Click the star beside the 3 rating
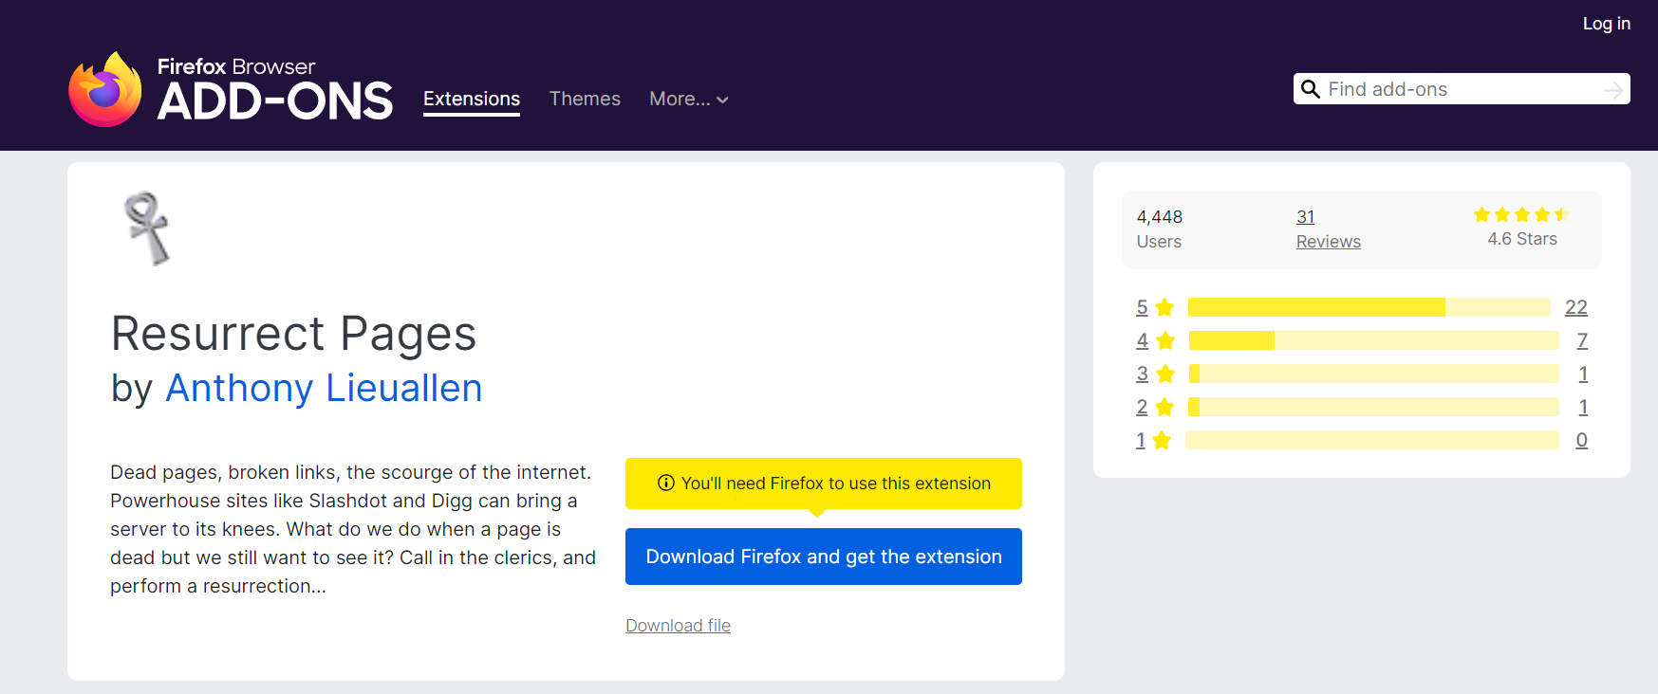 (x=1165, y=374)
